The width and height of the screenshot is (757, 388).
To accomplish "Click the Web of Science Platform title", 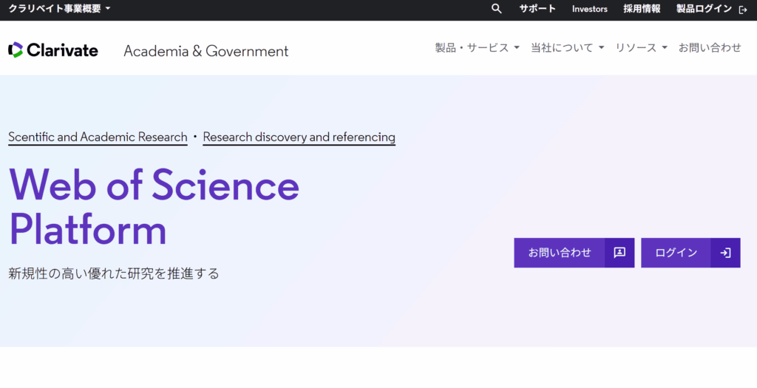I will 154,208.
